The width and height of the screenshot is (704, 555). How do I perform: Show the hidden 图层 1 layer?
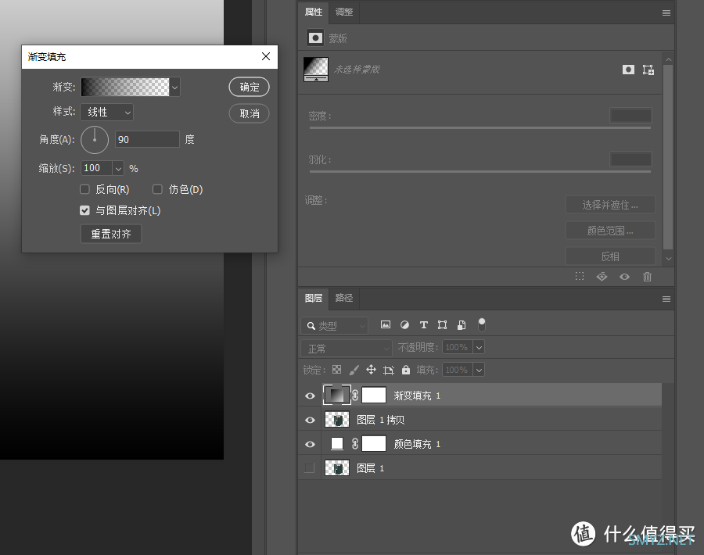[309, 468]
